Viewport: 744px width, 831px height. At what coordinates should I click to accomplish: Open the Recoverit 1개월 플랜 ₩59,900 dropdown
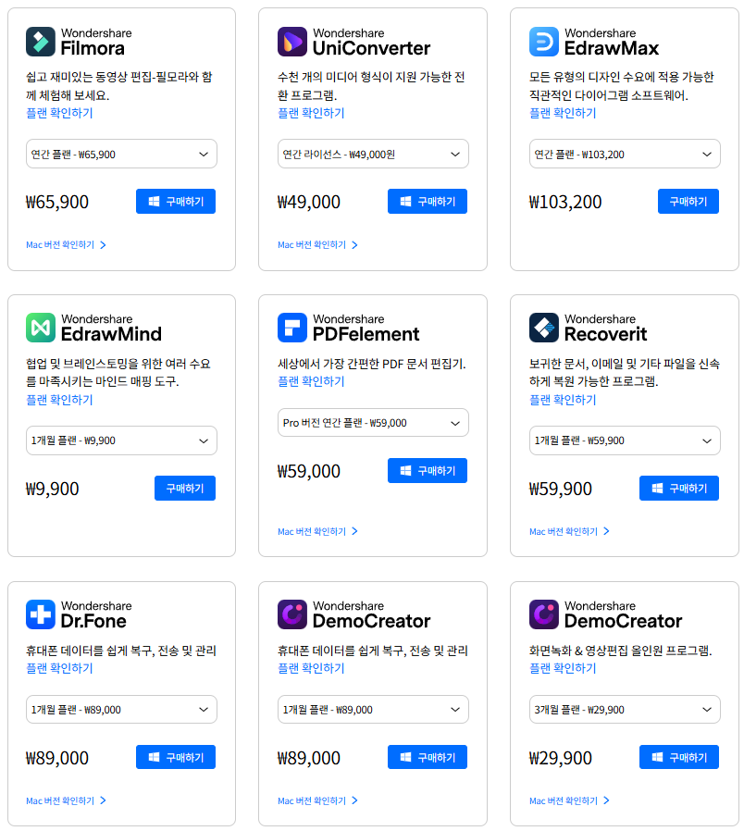(x=625, y=440)
